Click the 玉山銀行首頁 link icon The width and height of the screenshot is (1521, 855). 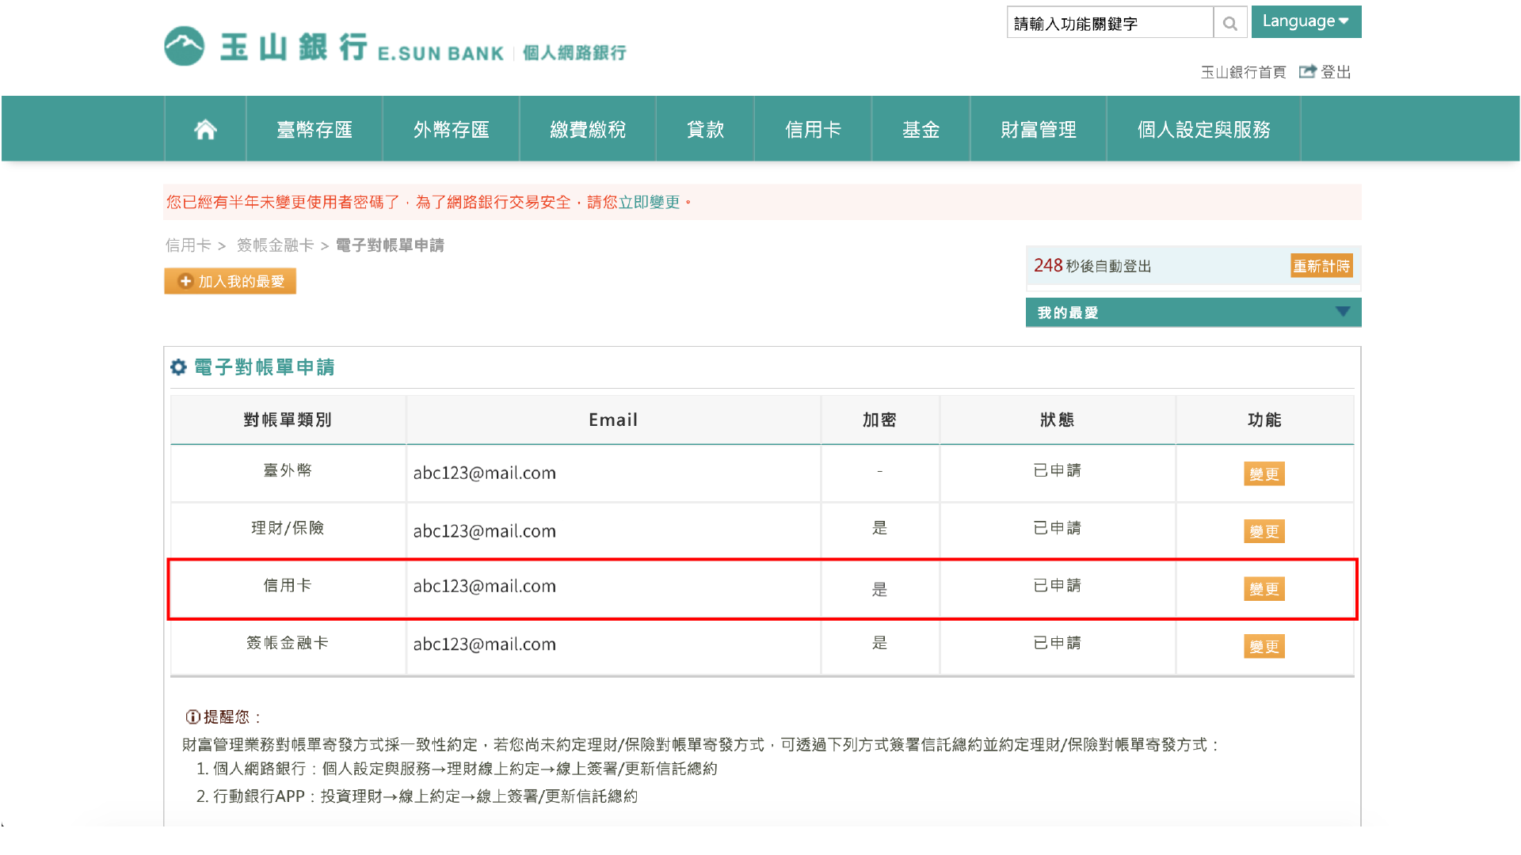coord(1243,71)
